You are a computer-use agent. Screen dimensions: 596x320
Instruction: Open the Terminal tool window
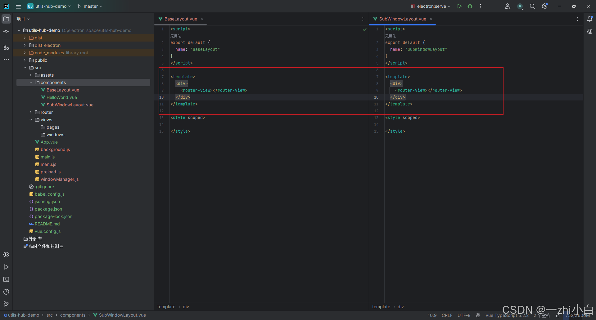(x=6, y=279)
